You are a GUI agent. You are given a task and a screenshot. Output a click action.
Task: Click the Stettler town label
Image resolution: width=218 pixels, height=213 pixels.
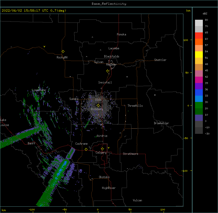click(x=160, y=60)
